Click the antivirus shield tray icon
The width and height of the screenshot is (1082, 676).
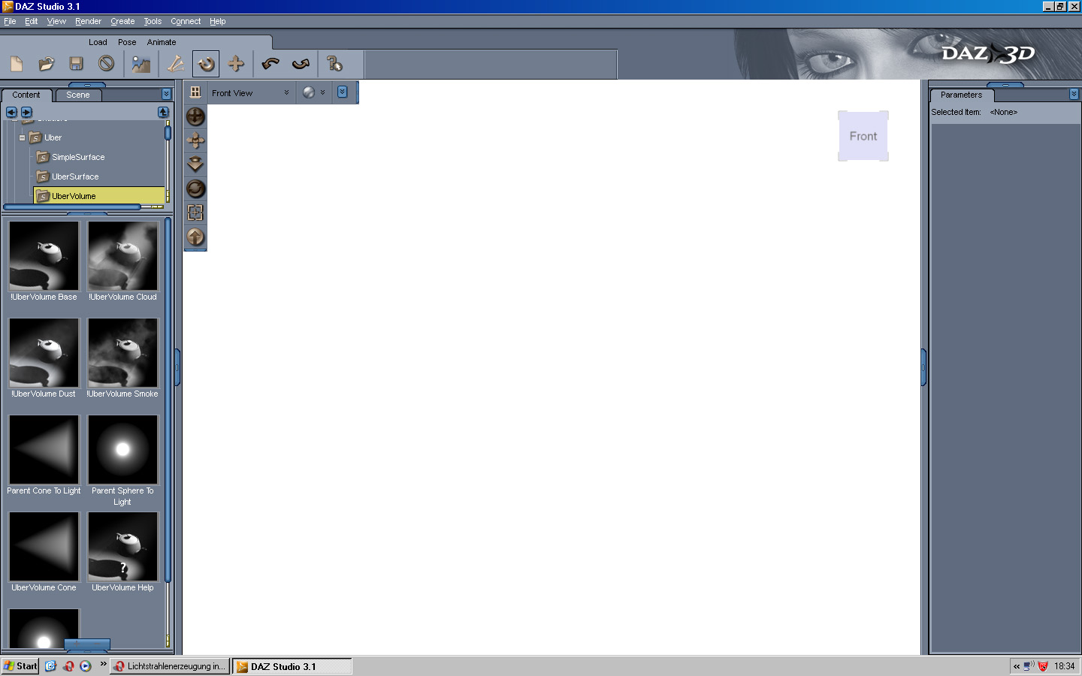click(1043, 666)
